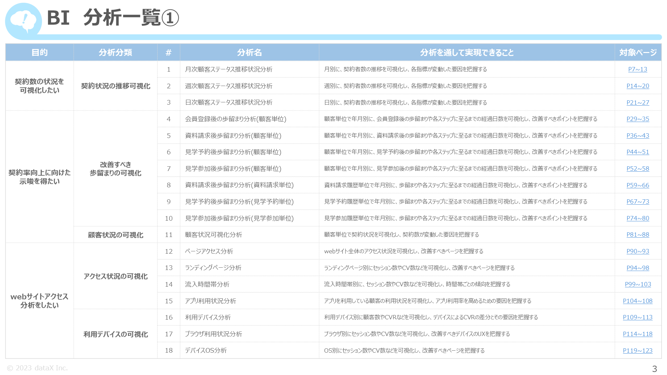Select the 分析分類 column header
The image size is (667, 375).
115,52
